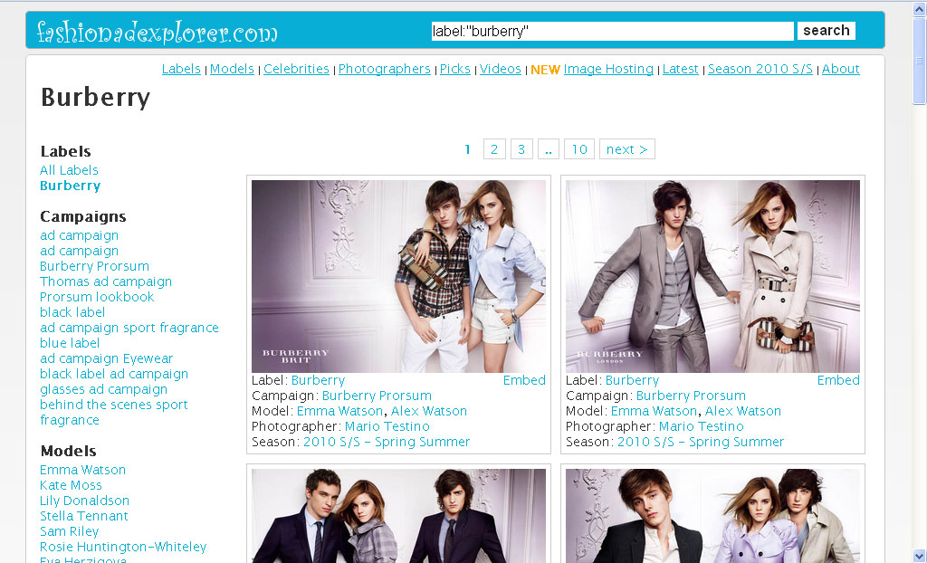This screenshot has width=927, height=563.
Task: Open ad campaign sport fragrance link
Action: tap(129, 328)
